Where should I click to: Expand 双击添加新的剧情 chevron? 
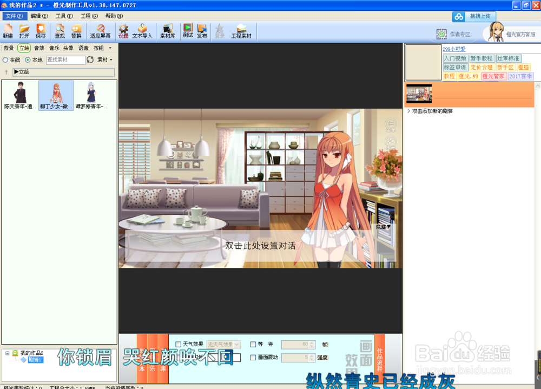(x=408, y=111)
